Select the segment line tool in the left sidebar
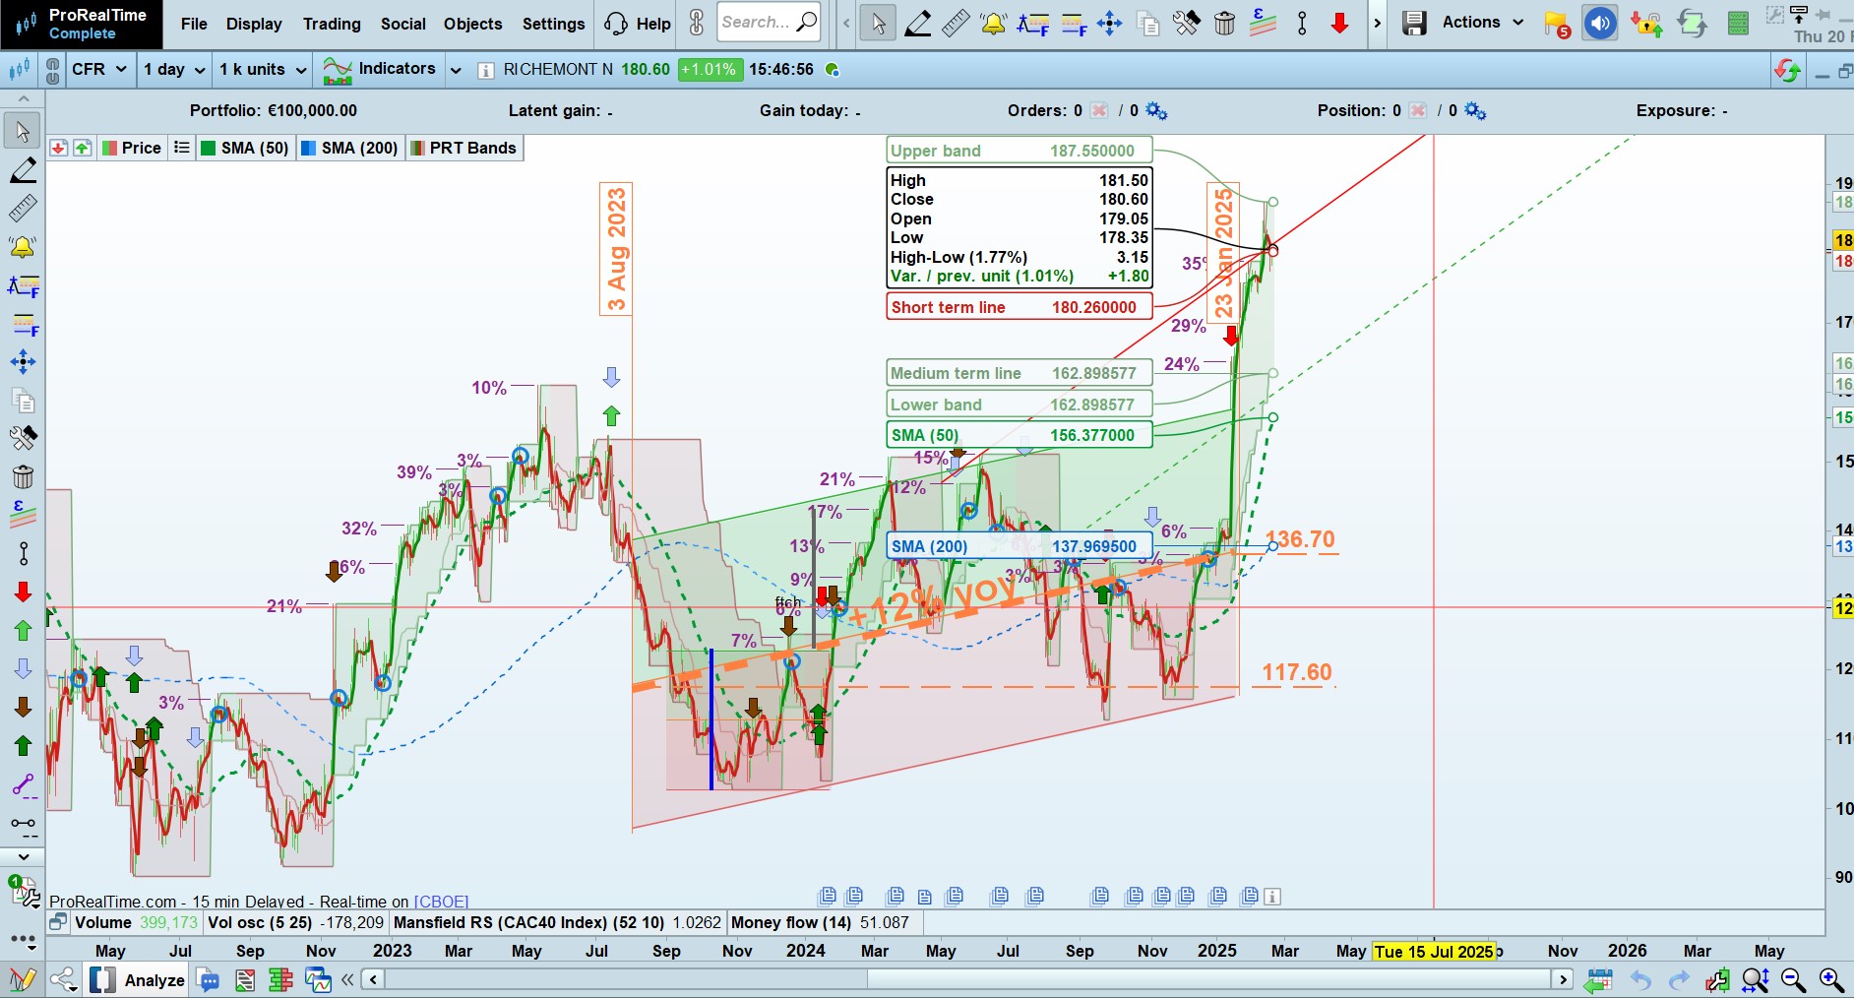 (x=23, y=553)
